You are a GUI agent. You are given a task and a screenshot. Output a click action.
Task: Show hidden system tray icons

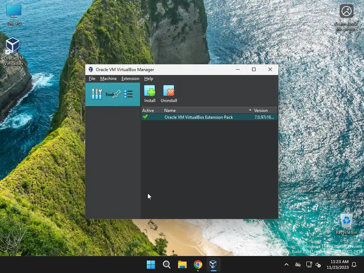tap(287, 264)
